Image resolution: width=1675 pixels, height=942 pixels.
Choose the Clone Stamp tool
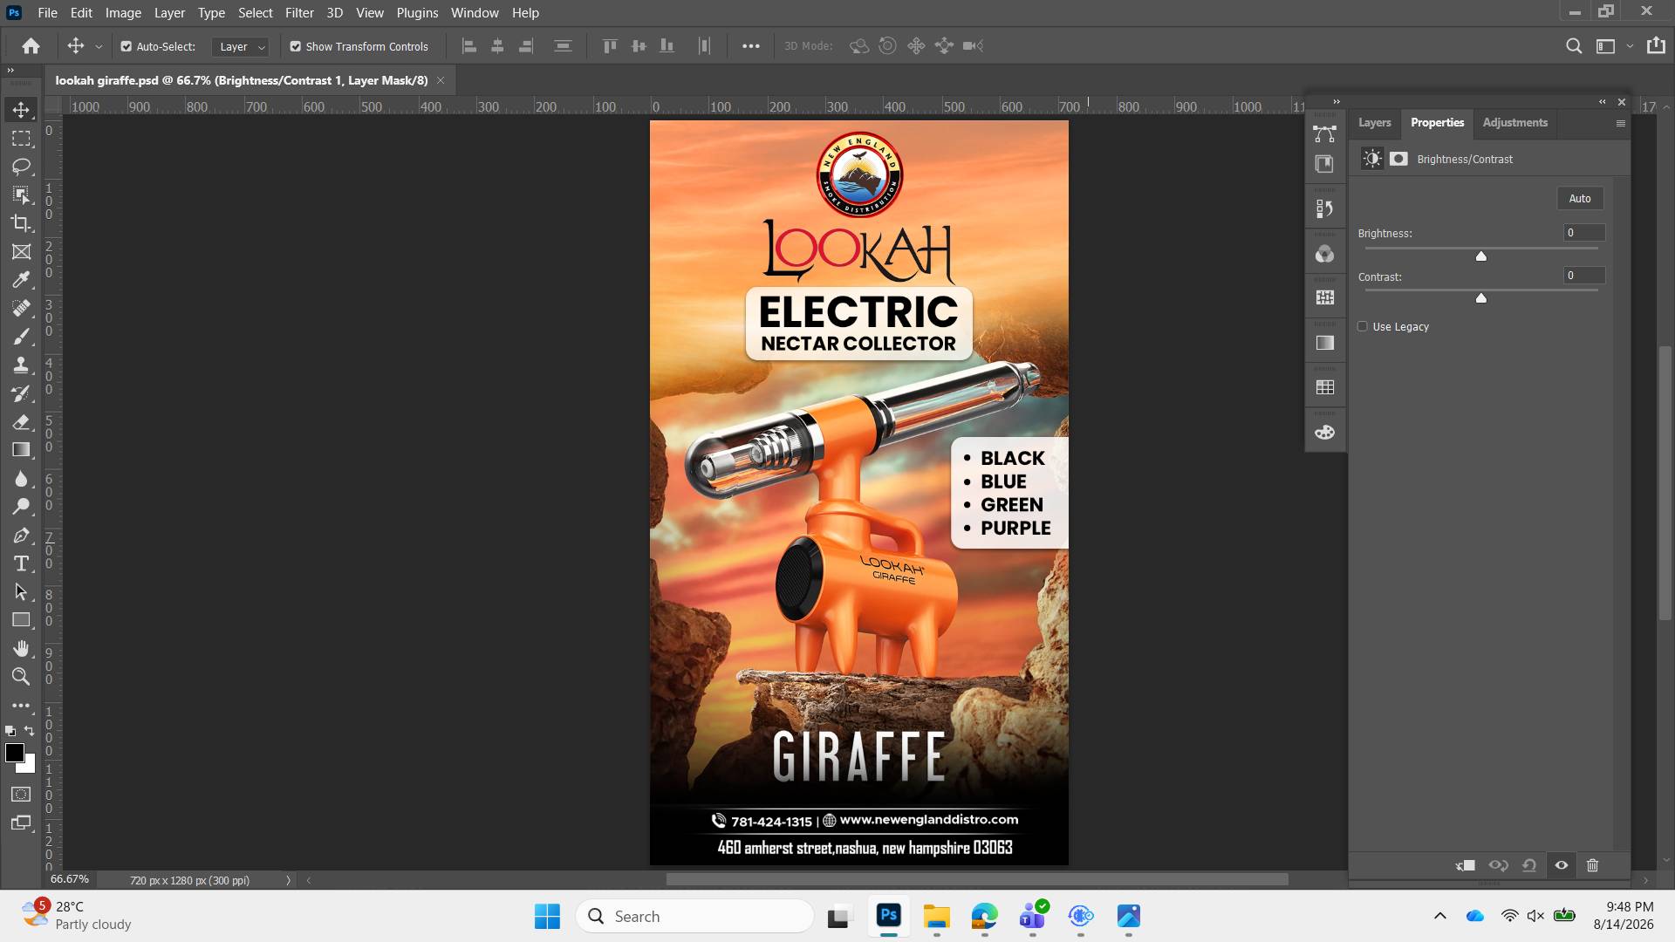pyautogui.click(x=21, y=365)
